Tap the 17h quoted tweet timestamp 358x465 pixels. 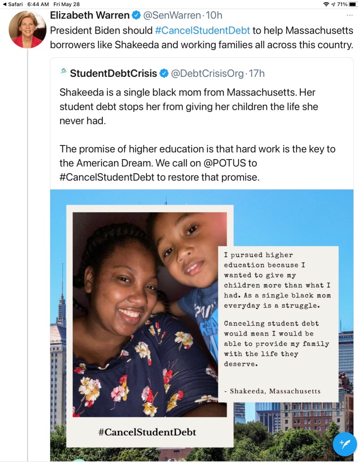257,73
